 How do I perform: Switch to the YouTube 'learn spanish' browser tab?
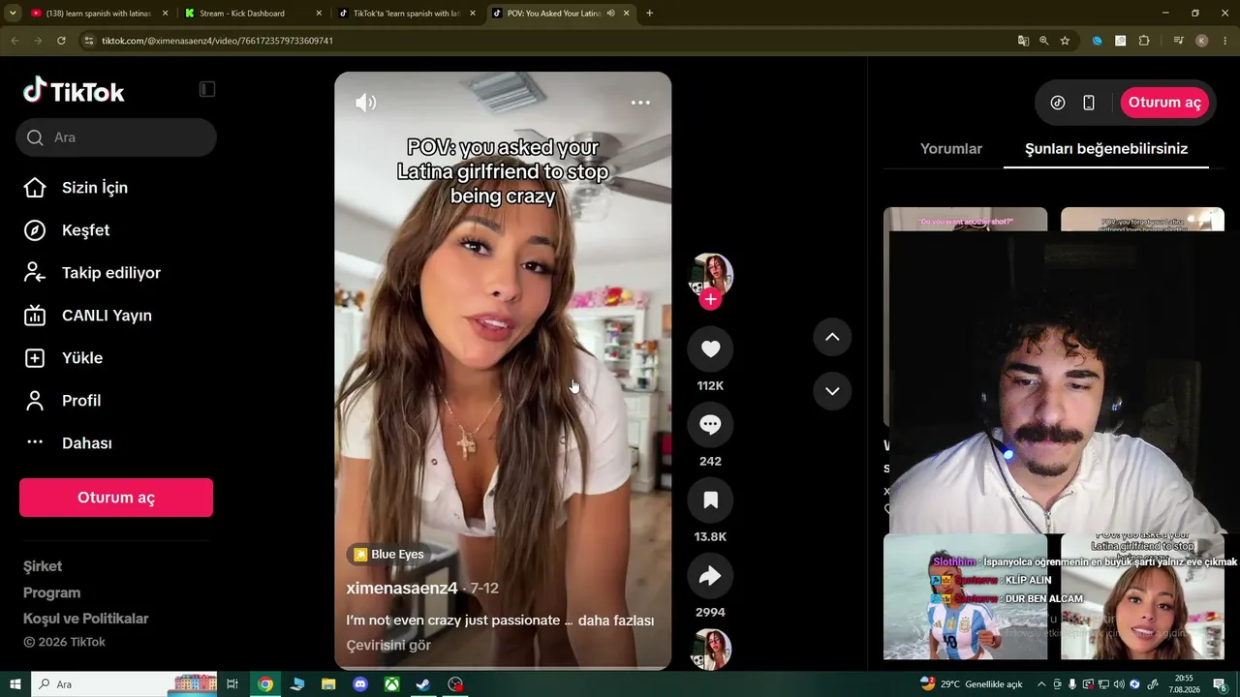pos(99,14)
